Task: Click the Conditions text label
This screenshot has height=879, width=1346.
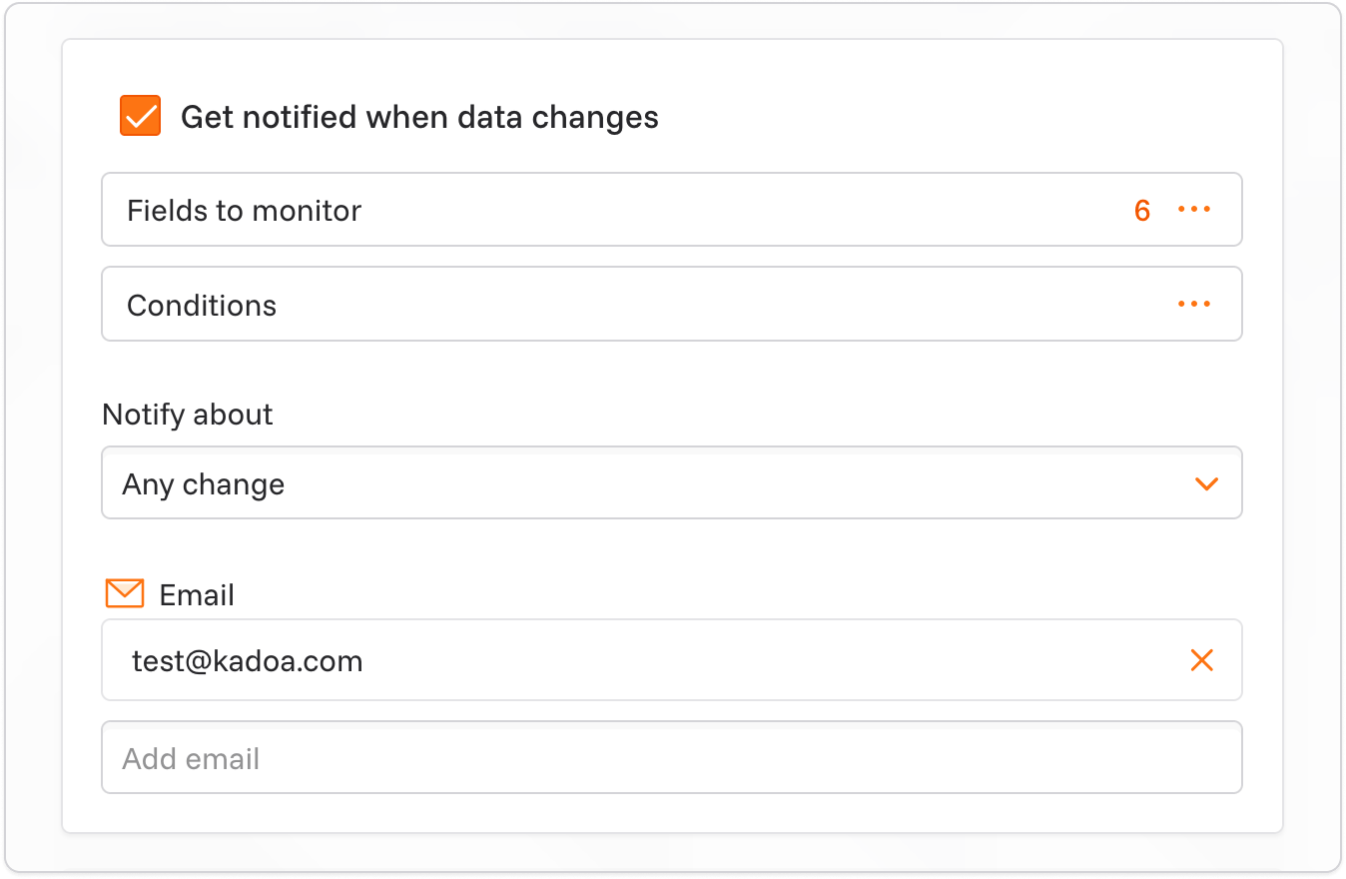Action: (202, 305)
